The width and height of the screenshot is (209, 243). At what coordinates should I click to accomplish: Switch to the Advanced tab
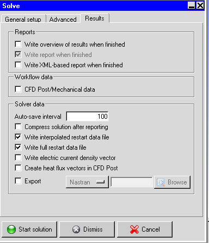tap(63, 19)
